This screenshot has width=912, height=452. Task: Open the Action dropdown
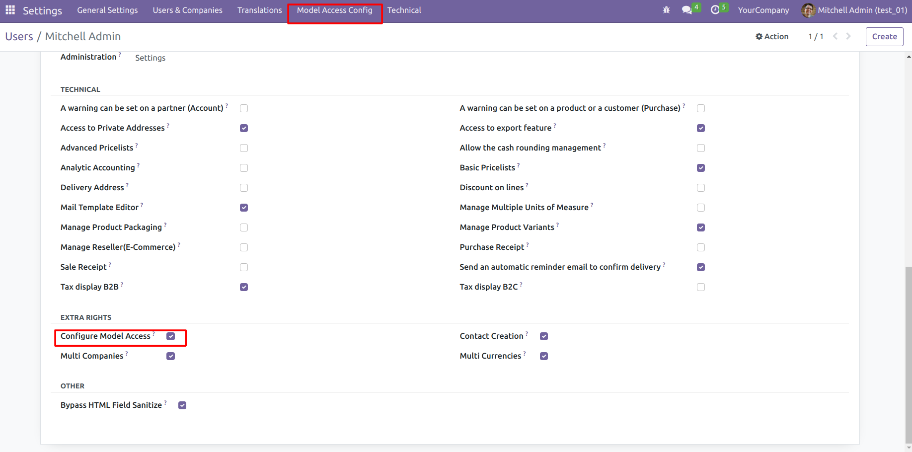772,36
